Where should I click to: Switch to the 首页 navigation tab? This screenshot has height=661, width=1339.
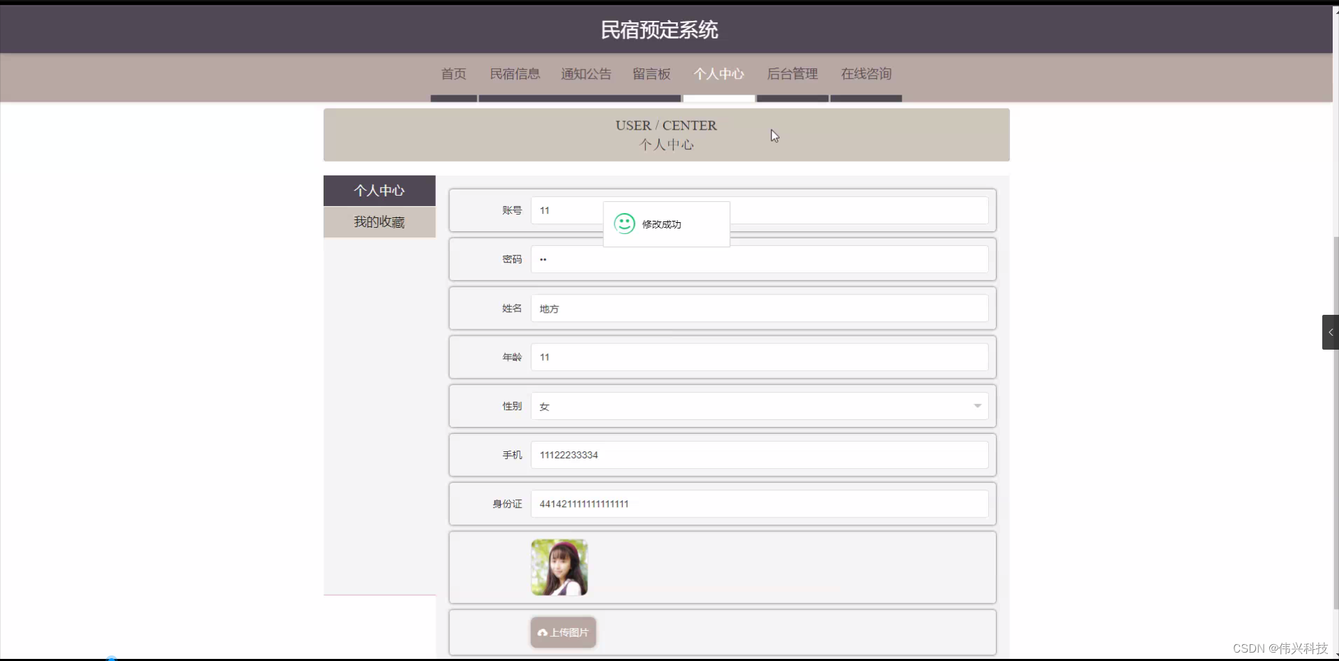[x=453, y=74]
